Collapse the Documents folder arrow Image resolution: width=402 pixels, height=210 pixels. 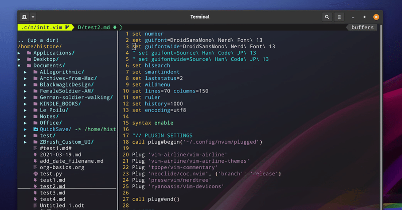click(19, 66)
